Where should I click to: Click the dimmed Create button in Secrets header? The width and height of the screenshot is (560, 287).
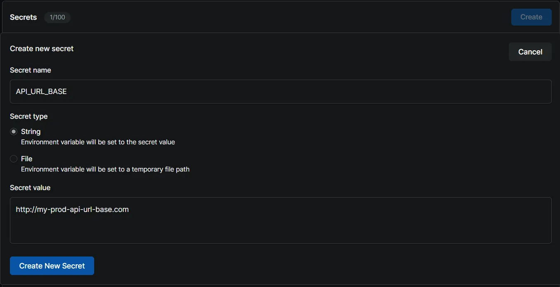531,17
